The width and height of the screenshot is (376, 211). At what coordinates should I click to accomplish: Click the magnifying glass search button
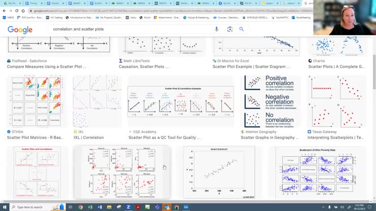coord(241,29)
